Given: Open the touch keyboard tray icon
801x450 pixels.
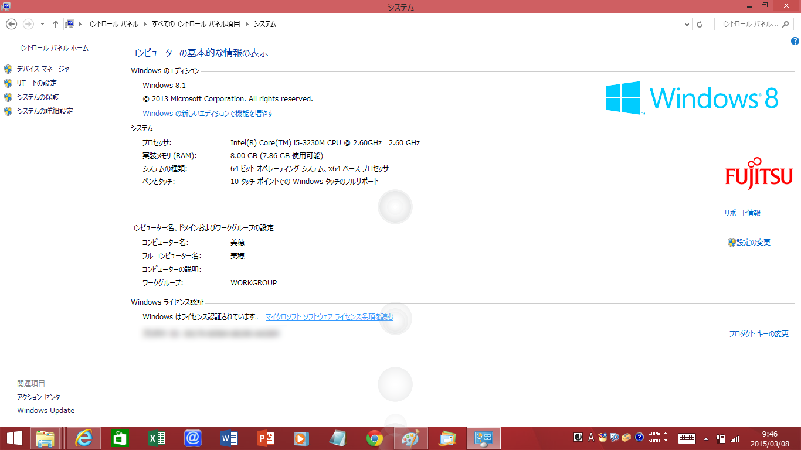Looking at the screenshot, I should click(687, 438).
